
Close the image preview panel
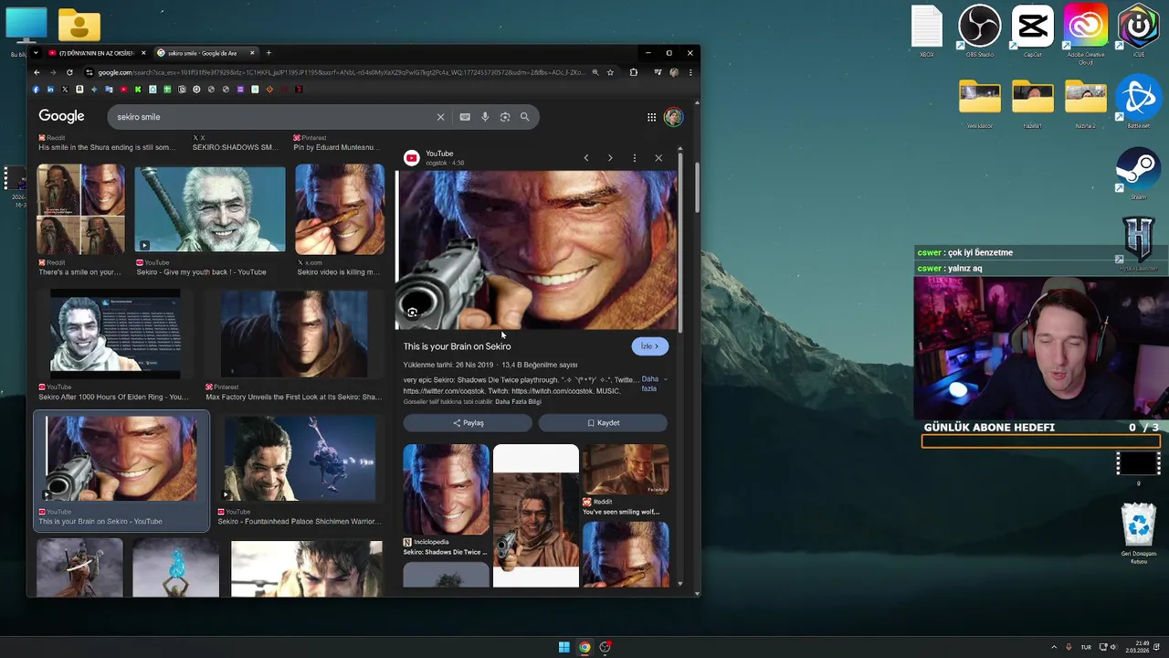658,158
